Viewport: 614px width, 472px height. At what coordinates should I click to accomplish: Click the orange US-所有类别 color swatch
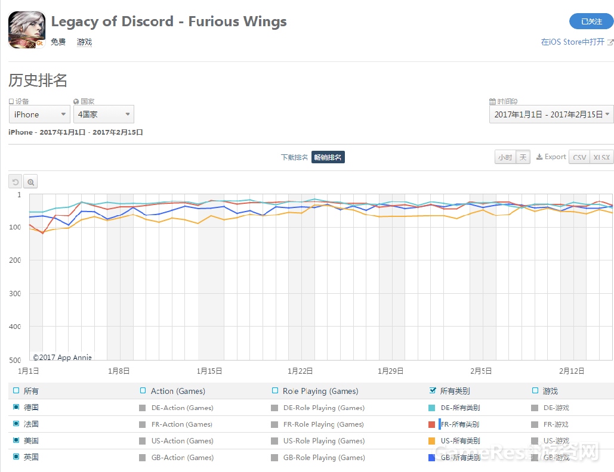[432, 441]
